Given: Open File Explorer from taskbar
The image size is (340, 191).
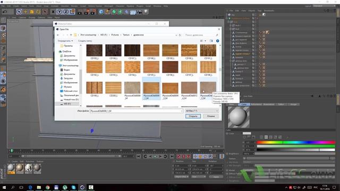Looking at the screenshot, I should click(x=39, y=187).
